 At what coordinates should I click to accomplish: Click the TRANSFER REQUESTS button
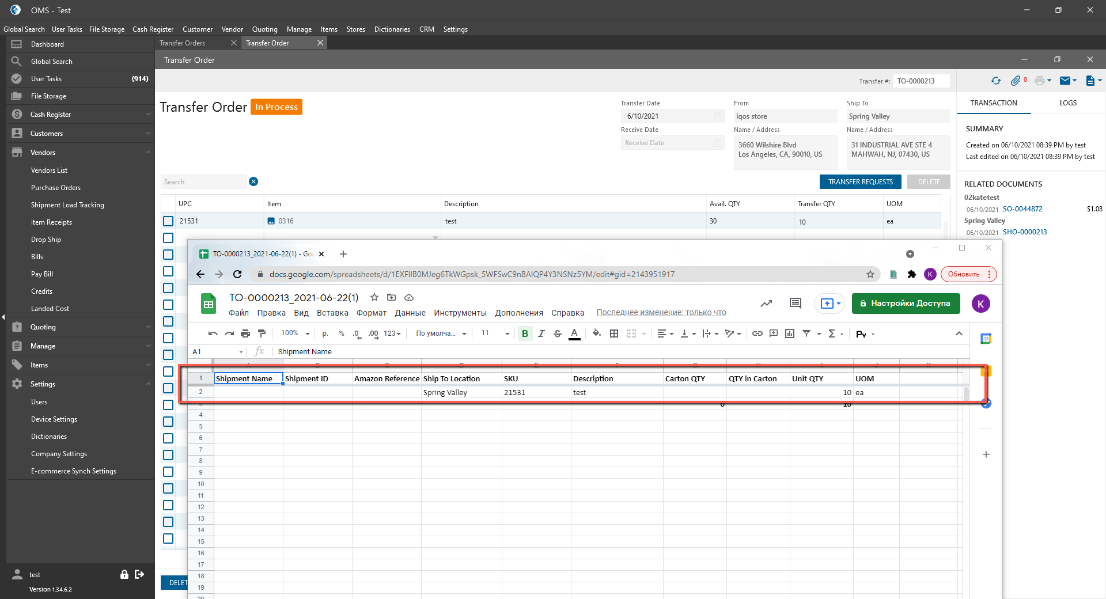(860, 182)
